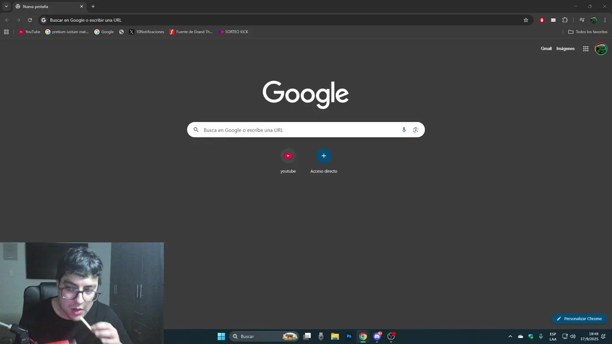Screen dimensions: 612x344
Task: Open Imágenes link
Action: click(566, 49)
